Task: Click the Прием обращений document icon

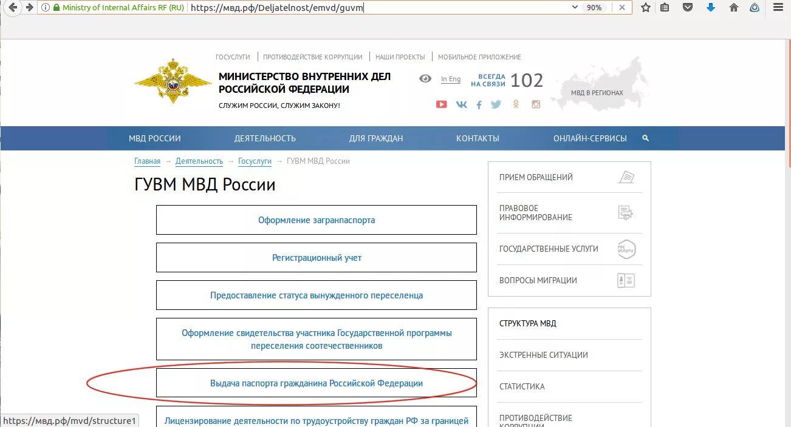Action: tap(626, 177)
